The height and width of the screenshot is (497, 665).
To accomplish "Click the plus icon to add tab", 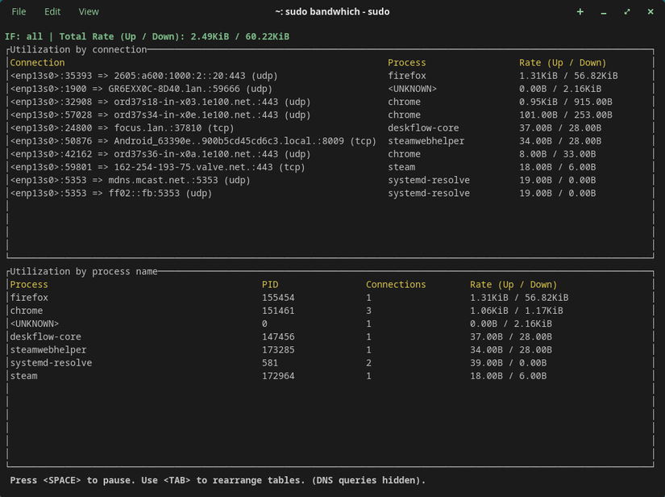I will (x=580, y=11).
